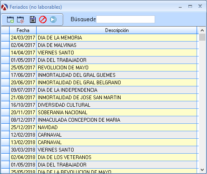This screenshot has width=207, height=174.
Task: Select INMORTALIDAD DE JOSE SAN MARTIN description
Action: pos(116,98)
